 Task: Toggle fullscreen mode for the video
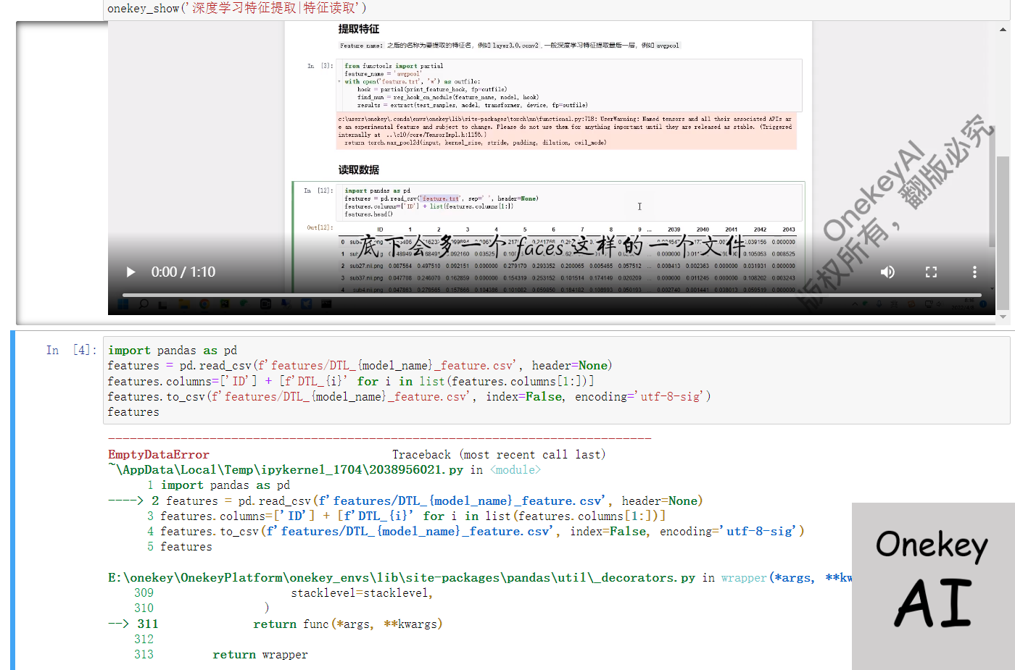click(931, 272)
